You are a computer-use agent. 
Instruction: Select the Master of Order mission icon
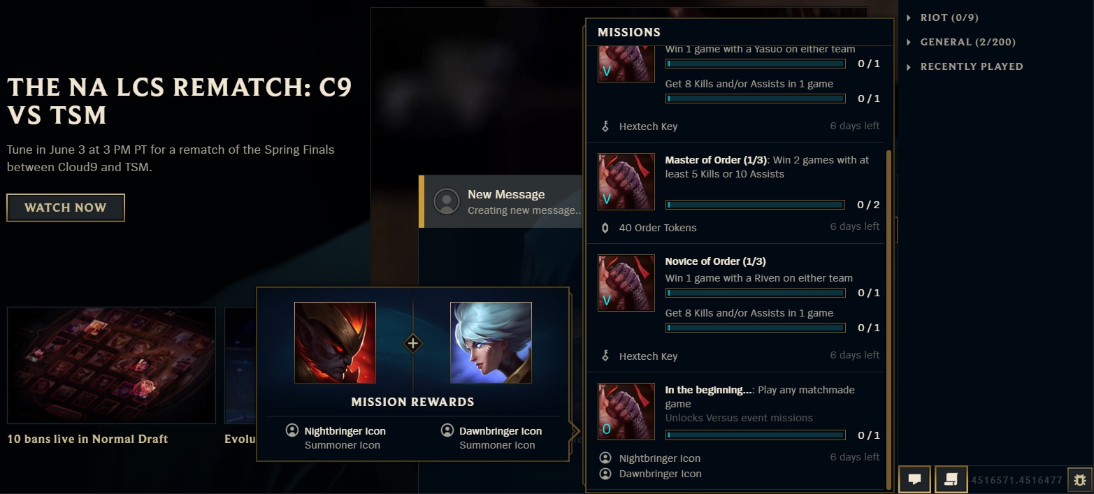click(x=626, y=182)
